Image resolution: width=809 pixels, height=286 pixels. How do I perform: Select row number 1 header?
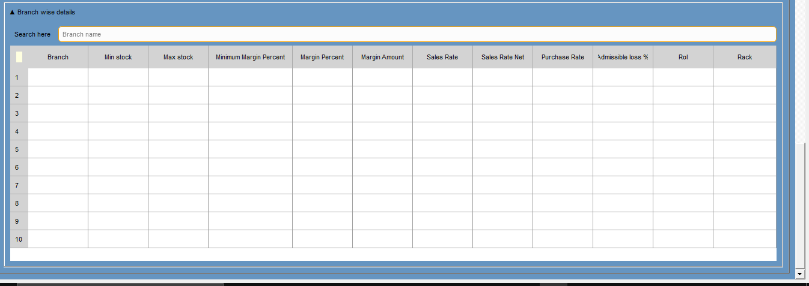[x=19, y=77]
